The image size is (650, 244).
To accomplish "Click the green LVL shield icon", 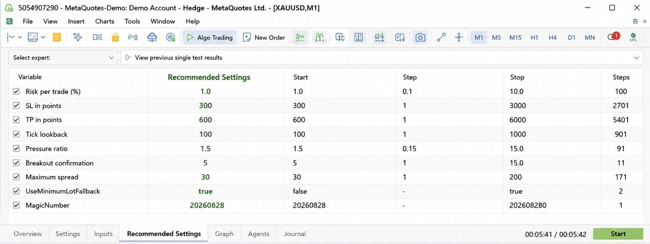I will tap(633, 37).
